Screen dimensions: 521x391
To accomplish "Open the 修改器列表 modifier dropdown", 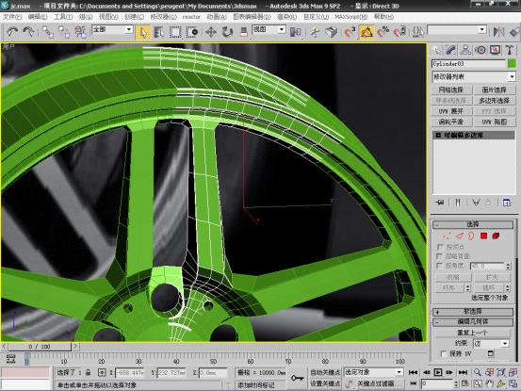I will coord(474,76).
